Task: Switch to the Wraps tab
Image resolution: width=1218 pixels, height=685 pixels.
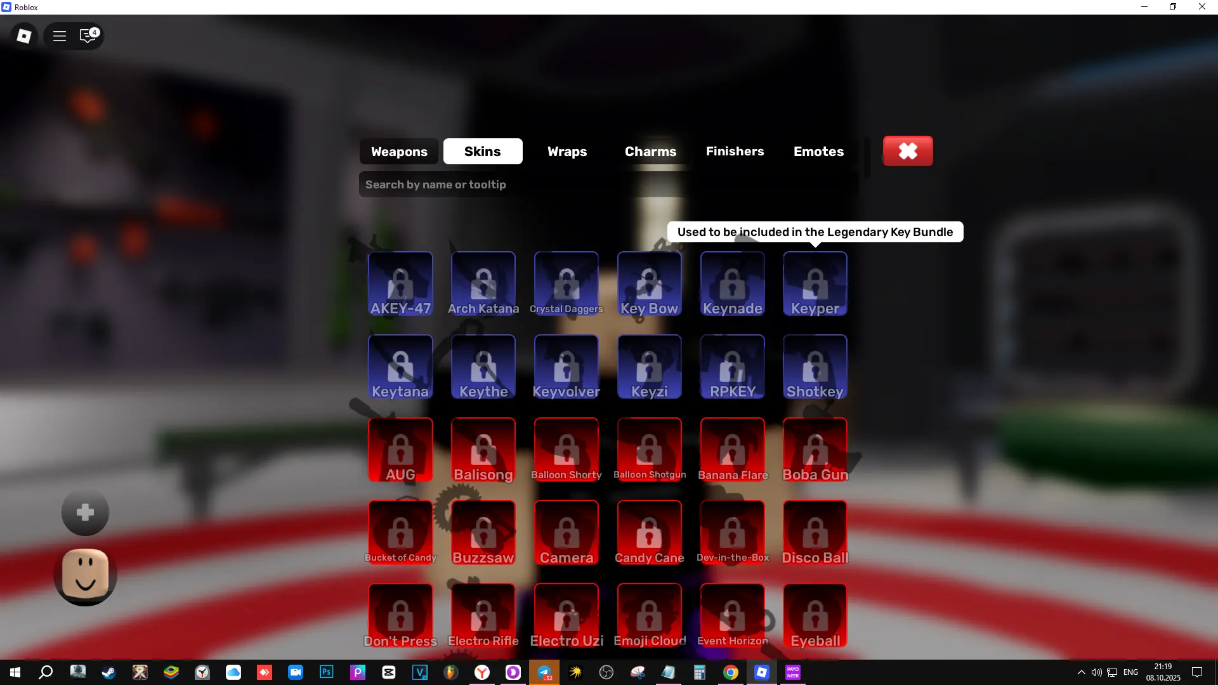Action: (x=566, y=152)
